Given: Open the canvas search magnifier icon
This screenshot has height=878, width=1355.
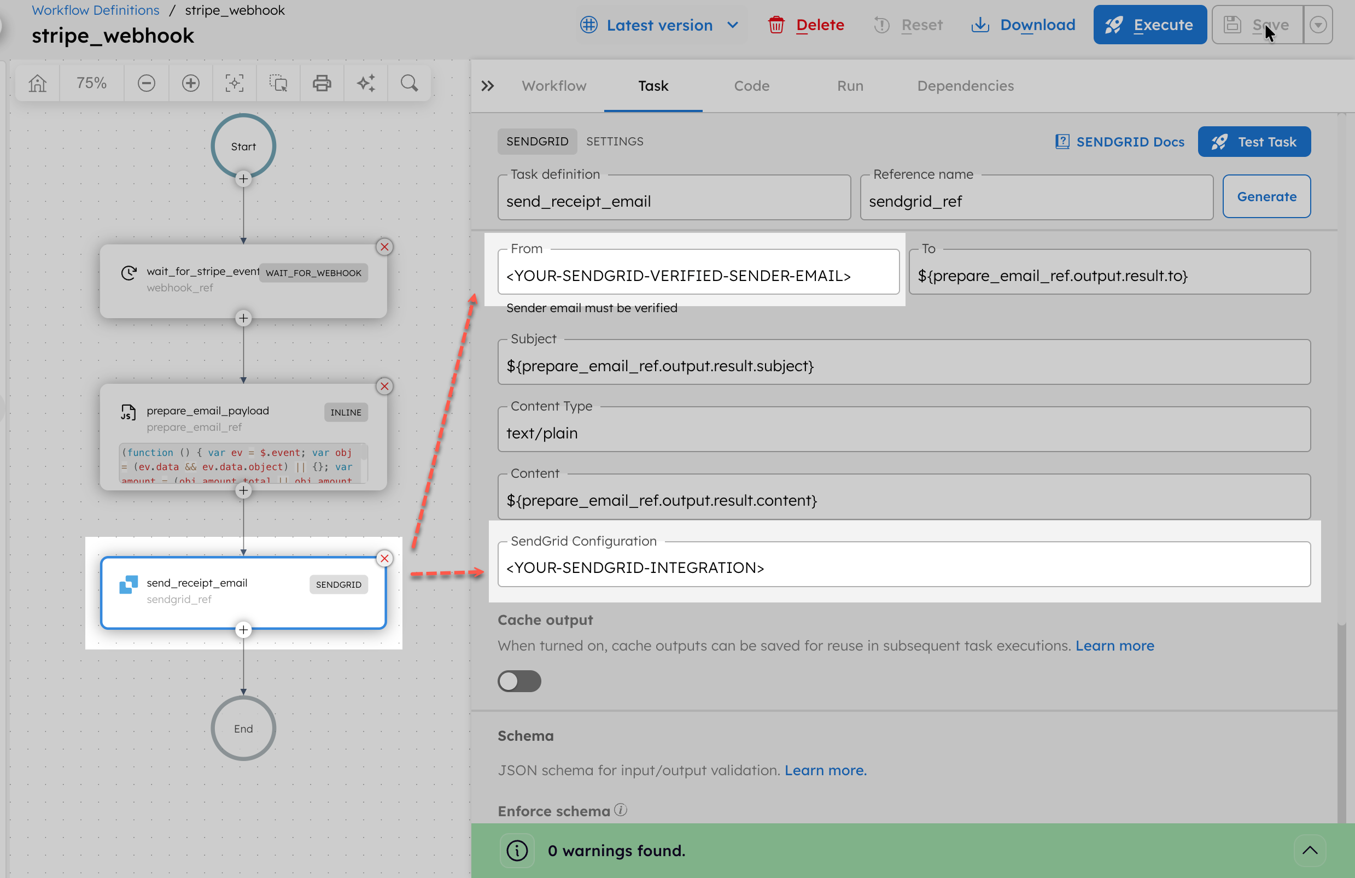Looking at the screenshot, I should 410,83.
